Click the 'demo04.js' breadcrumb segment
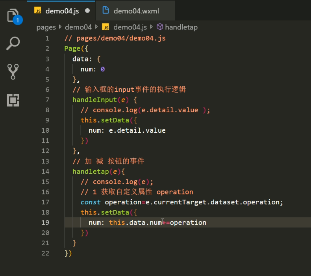This screenshot has width=311, height=276. click(x=130, y=27)
